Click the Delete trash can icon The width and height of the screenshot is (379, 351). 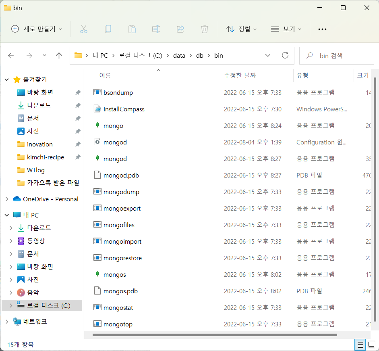coord(205,29)
